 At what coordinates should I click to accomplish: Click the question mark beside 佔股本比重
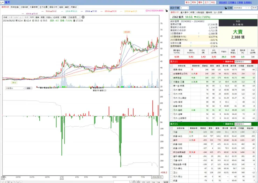[191, 43]
